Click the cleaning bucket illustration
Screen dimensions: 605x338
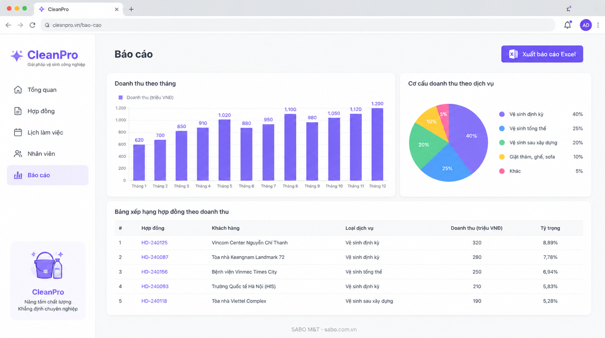[47, 265]
